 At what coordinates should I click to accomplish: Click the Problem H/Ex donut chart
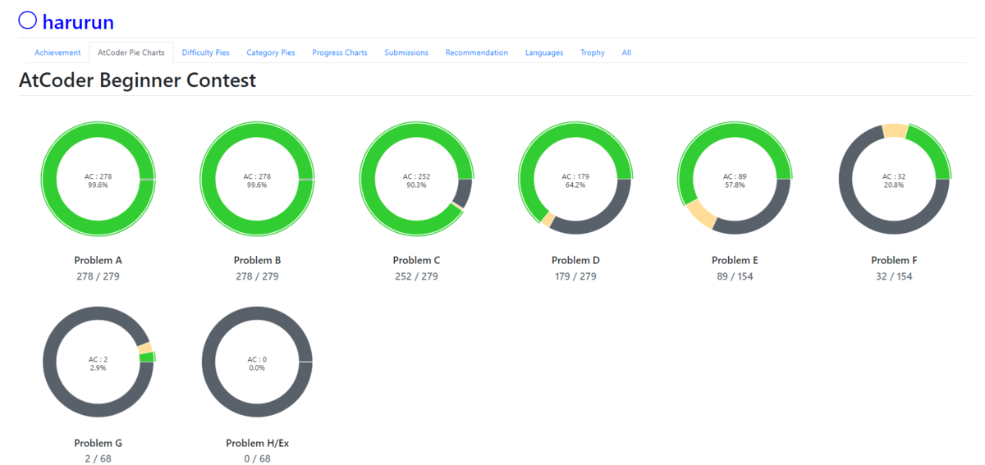[257, 362]
